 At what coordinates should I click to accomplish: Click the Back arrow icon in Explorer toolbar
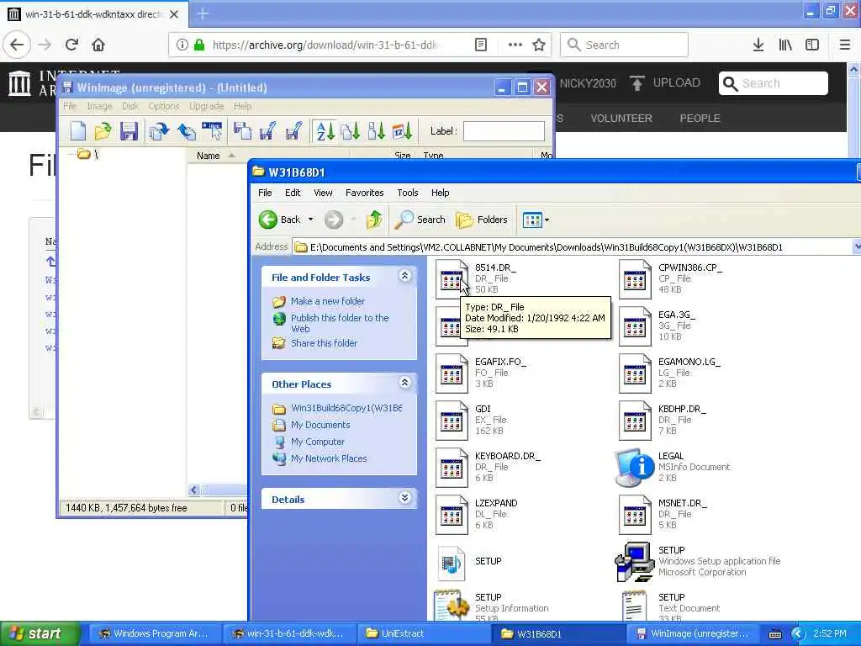click(x=268, y=220)
